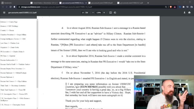
Task: Click the sidebar vertical scrollbar
Action: pos(37,54)
